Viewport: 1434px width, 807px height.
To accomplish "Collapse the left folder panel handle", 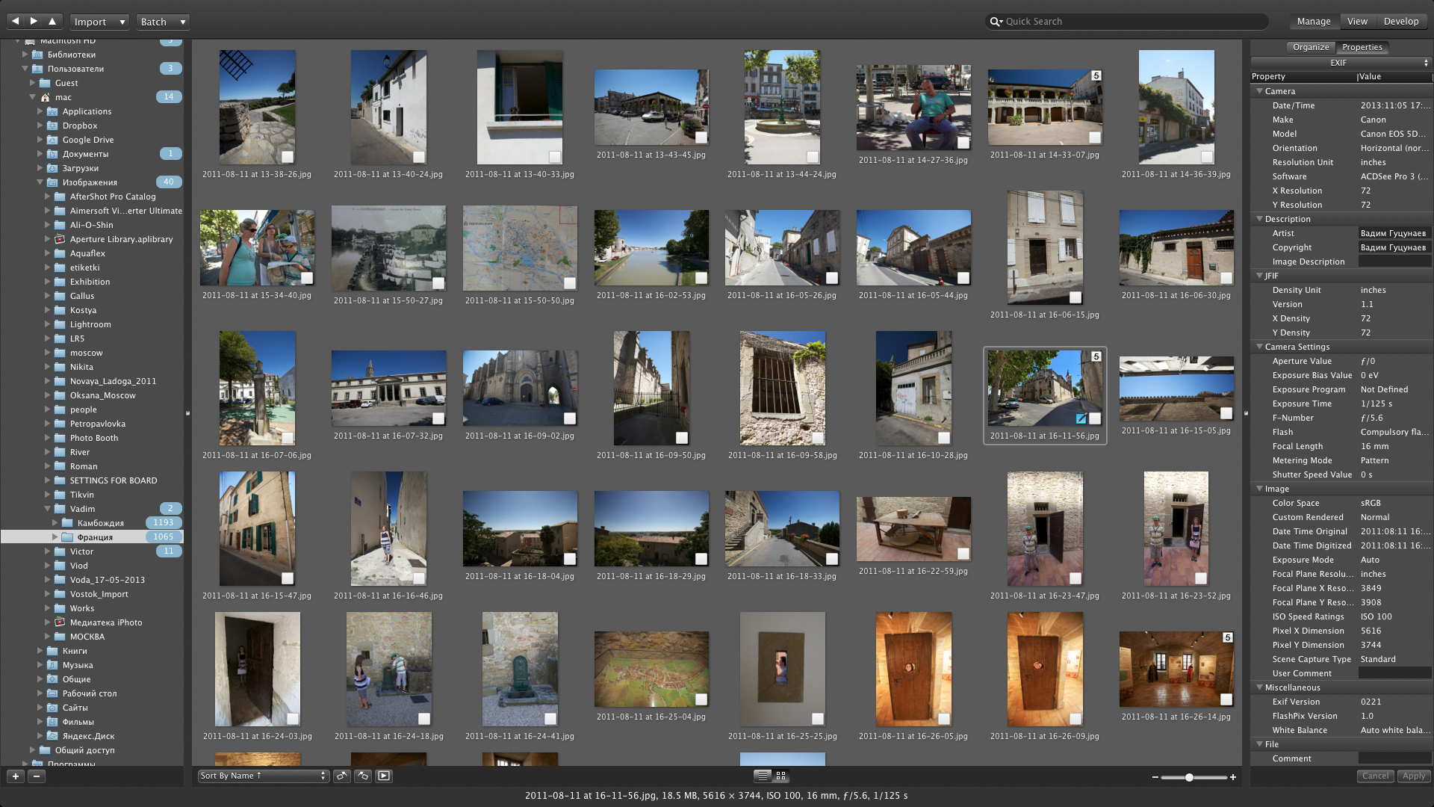I will pos(187,412).
